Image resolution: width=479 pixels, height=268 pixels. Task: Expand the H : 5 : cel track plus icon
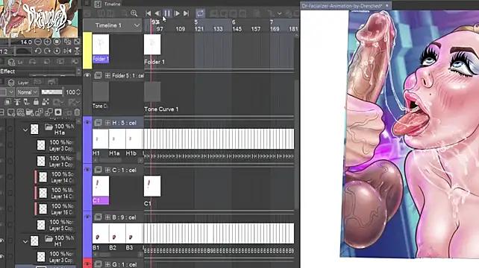107,123
